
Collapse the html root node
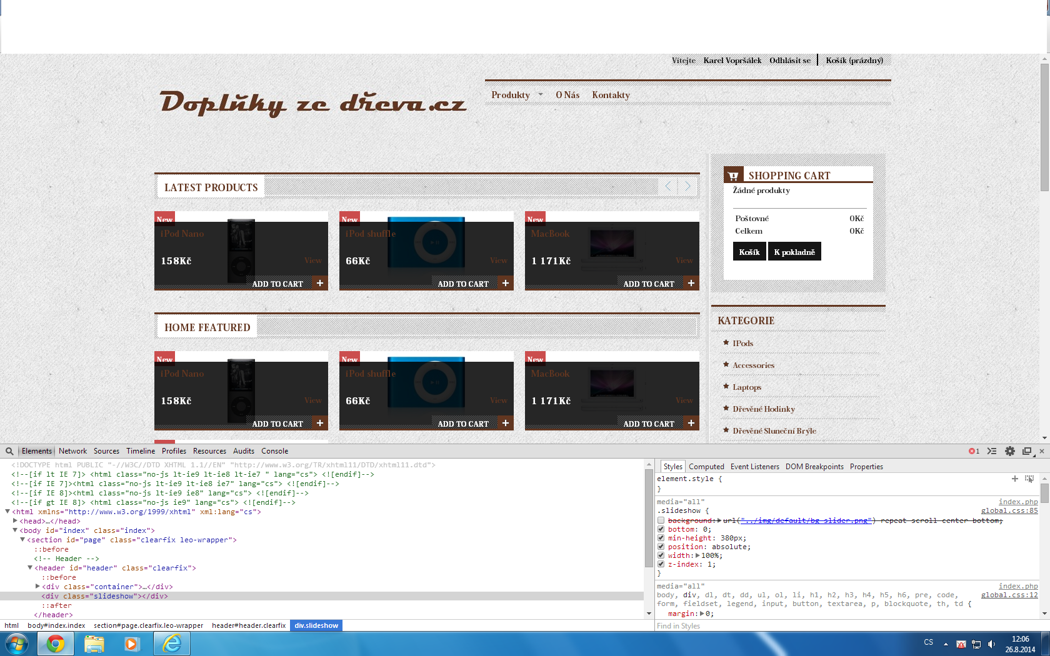[x=7, y=512]
